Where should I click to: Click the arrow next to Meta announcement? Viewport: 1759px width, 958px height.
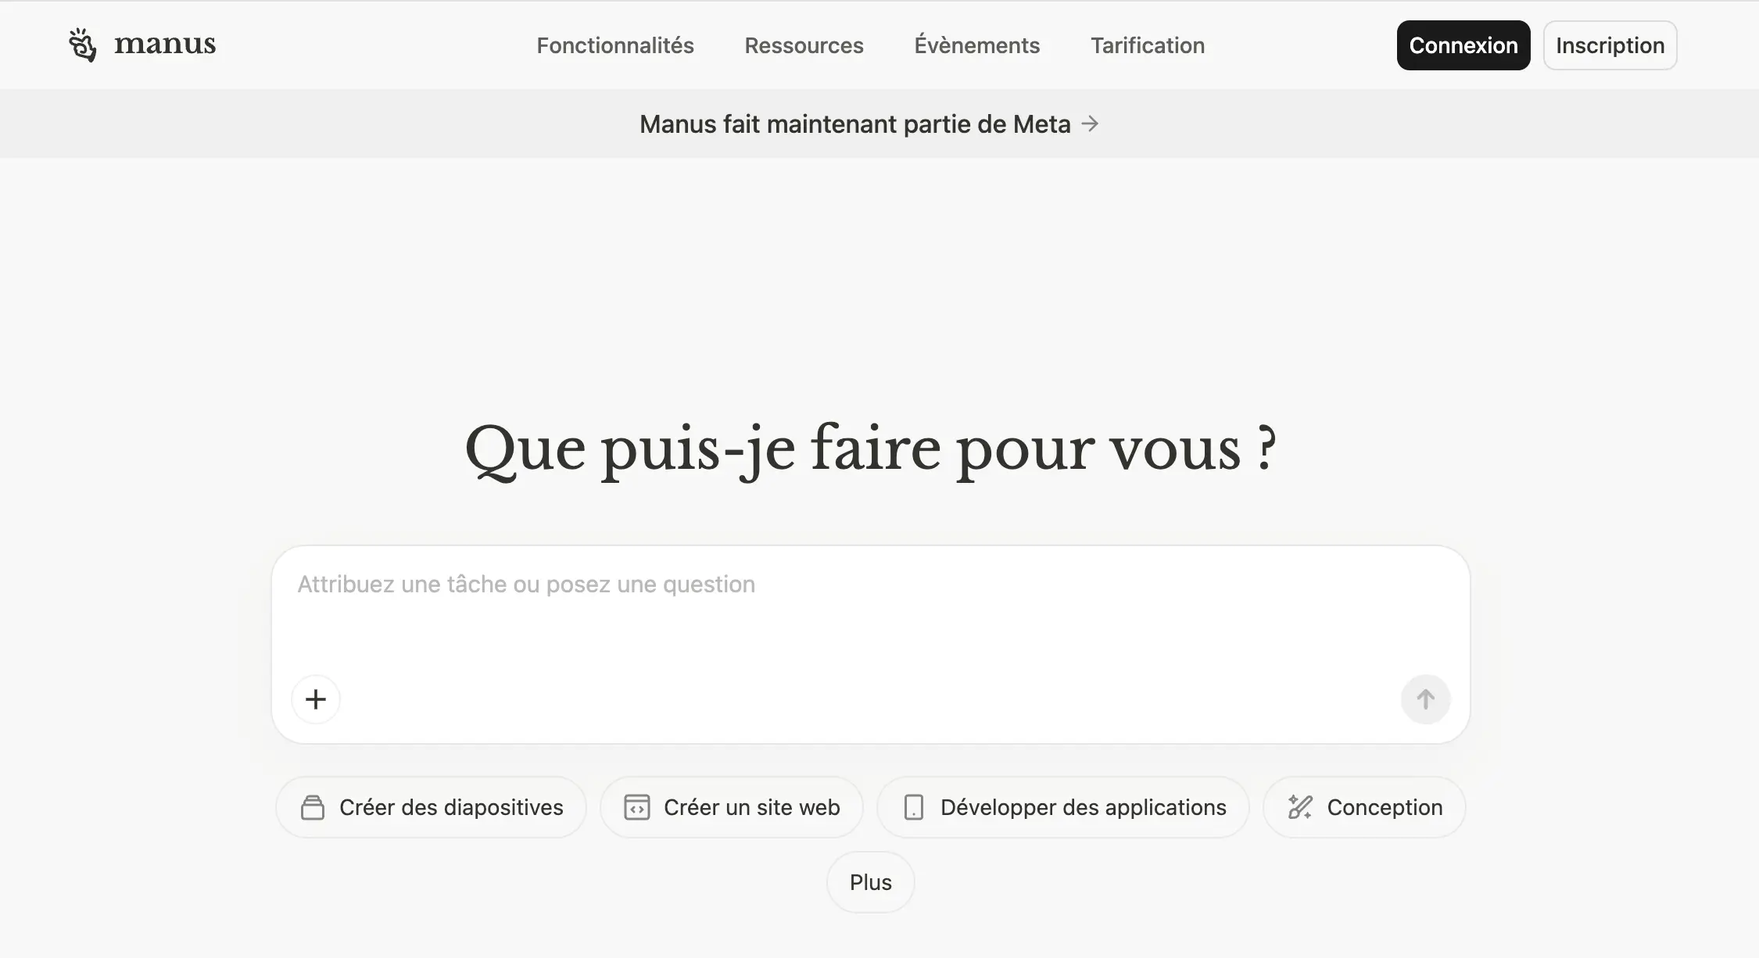coord(1090,123)
